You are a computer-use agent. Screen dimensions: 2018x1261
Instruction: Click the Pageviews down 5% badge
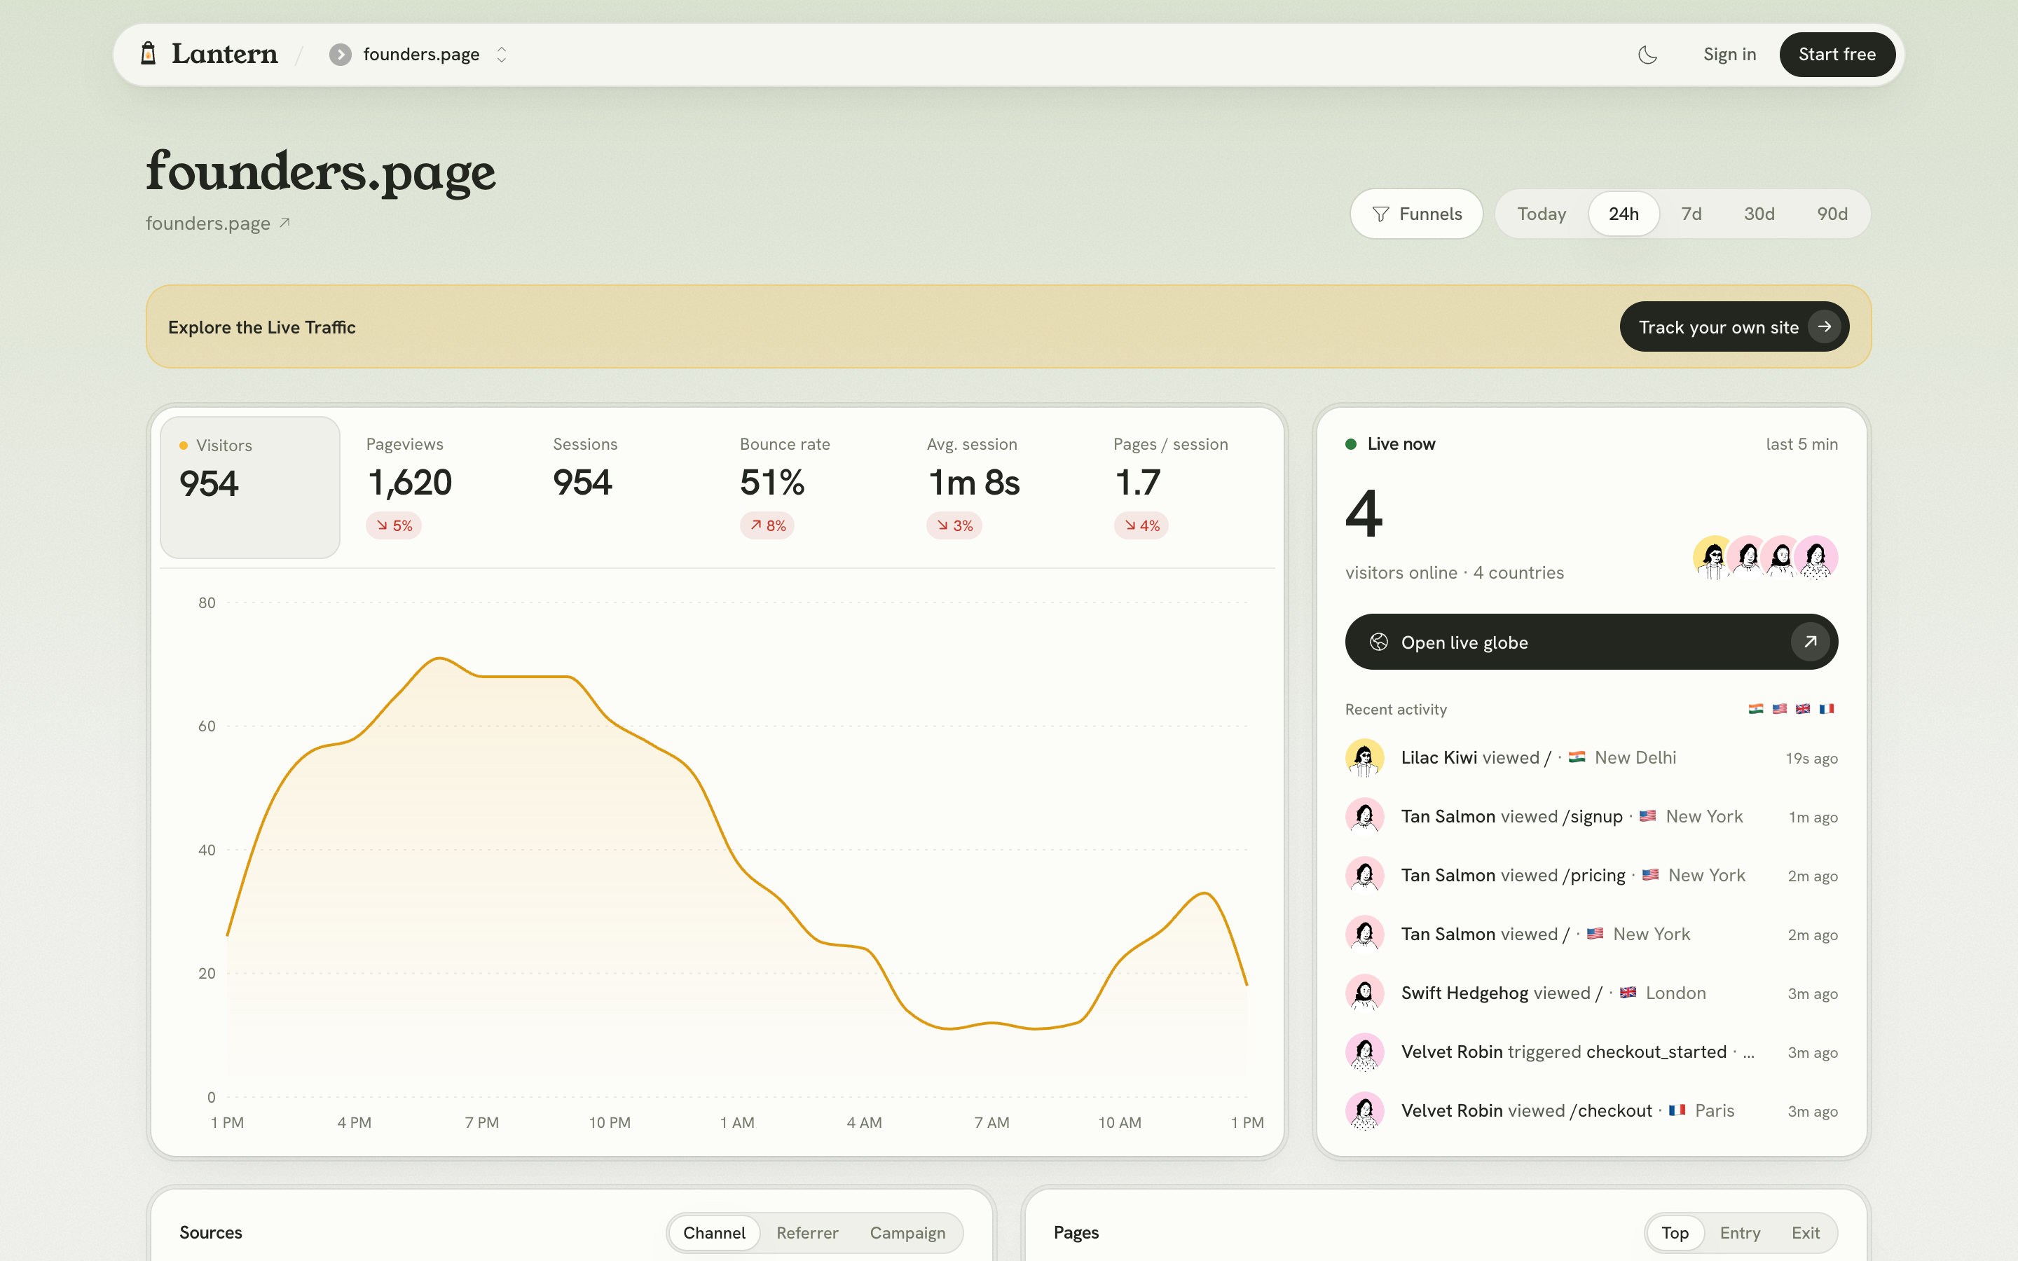(x=394, y=525)
